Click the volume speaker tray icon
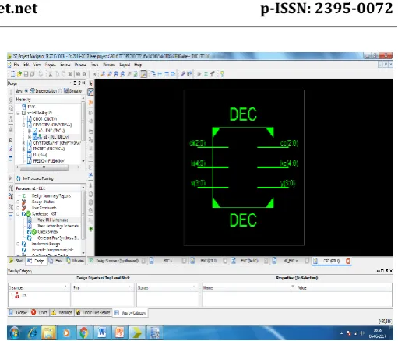The image size is (398, 341). click(362, 333)
